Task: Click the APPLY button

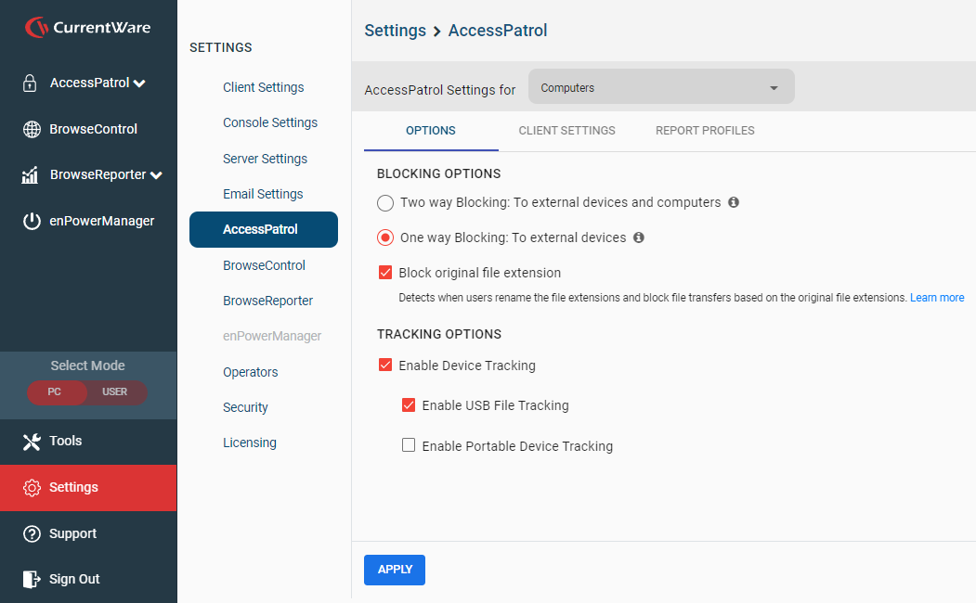Action: 395,570
